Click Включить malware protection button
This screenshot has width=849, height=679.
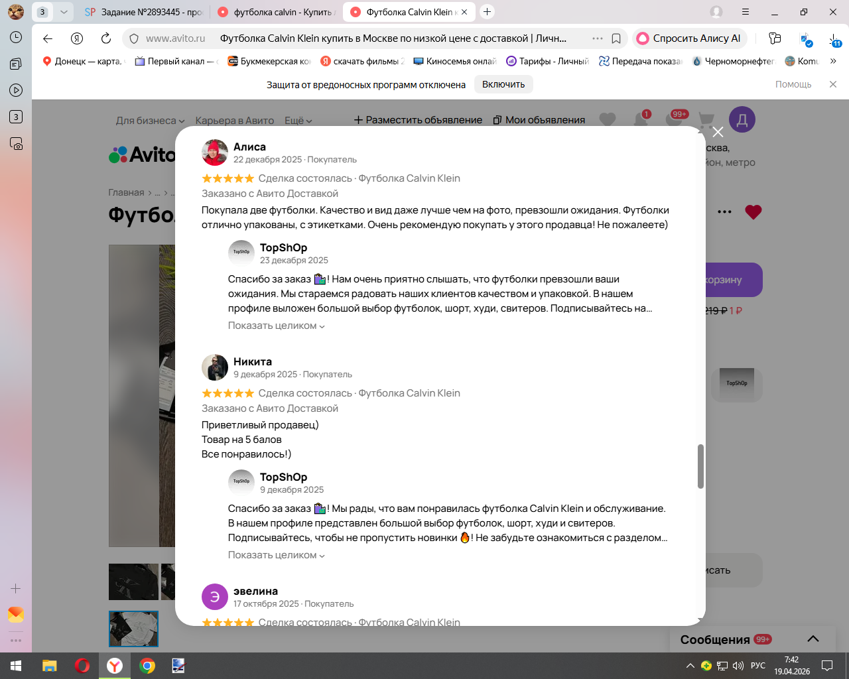pyautogui.click(x=503, y=84)
